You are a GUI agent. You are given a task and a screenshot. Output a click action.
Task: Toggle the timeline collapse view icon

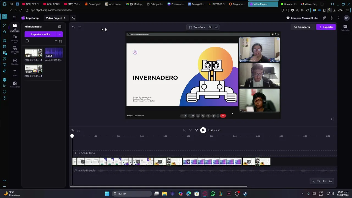click(x=331, y=181)
